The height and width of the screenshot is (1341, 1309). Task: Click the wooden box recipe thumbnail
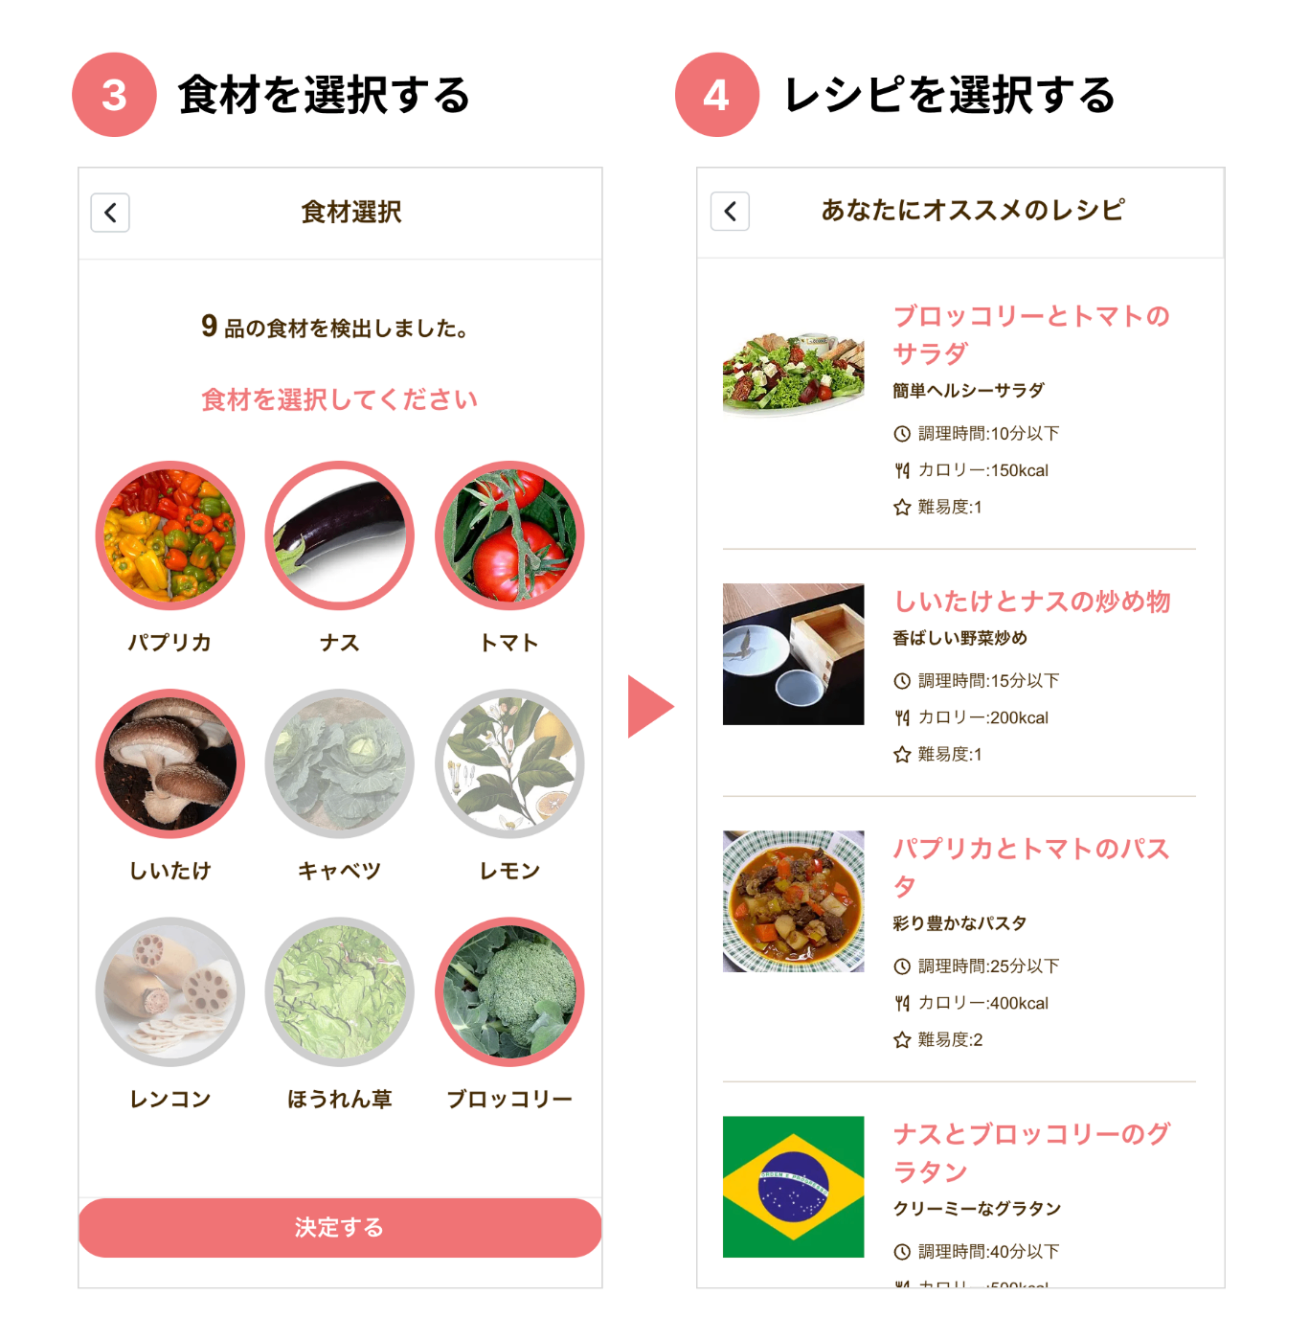tap(793, 654)
